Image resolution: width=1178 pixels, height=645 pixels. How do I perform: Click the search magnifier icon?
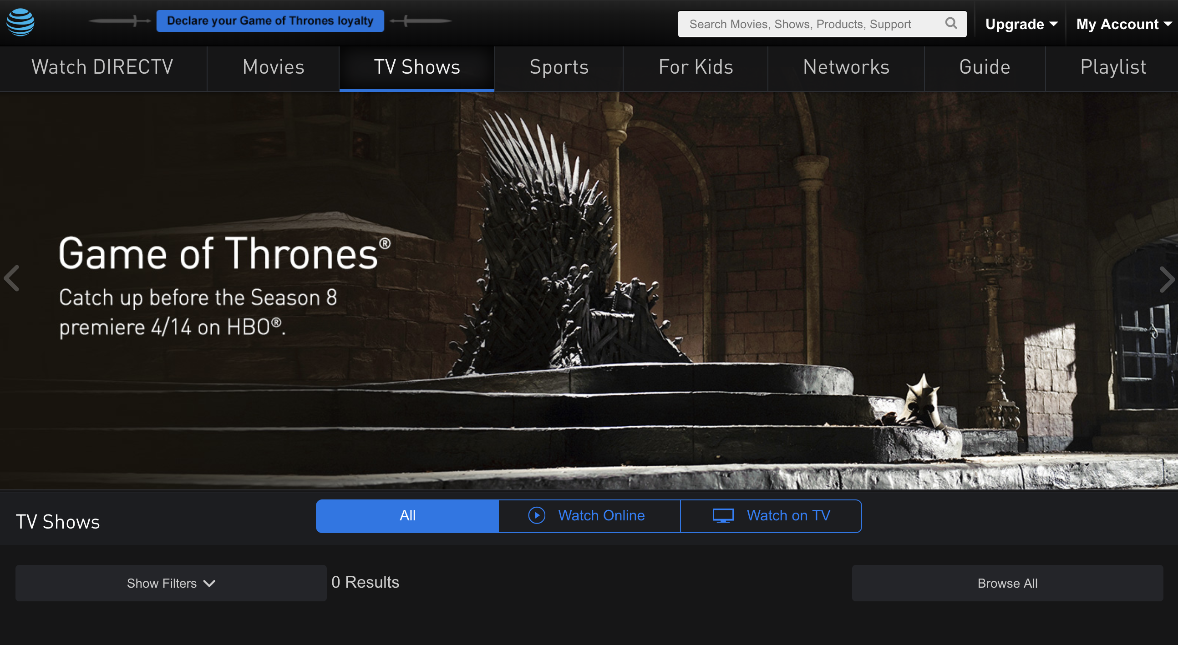(x=951, y=23)
